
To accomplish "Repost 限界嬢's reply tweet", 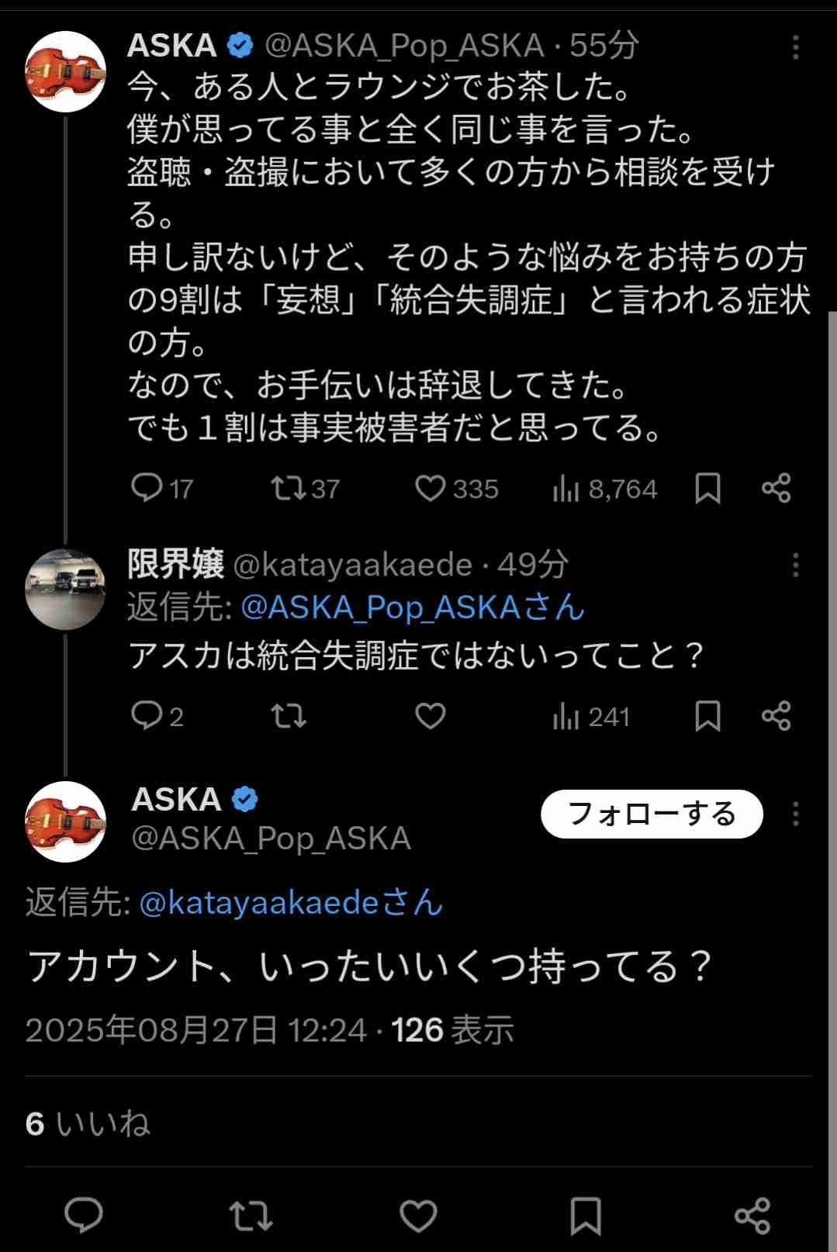I will (x=288, y=715).
